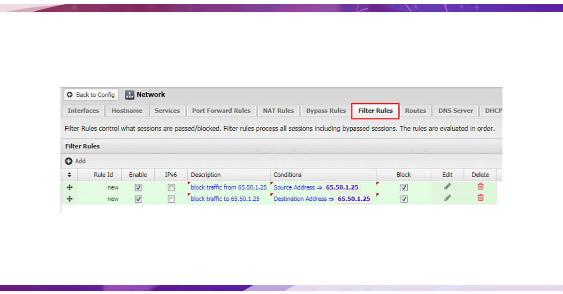Click the Block column header
563x294 pixels.
[403, 175]
